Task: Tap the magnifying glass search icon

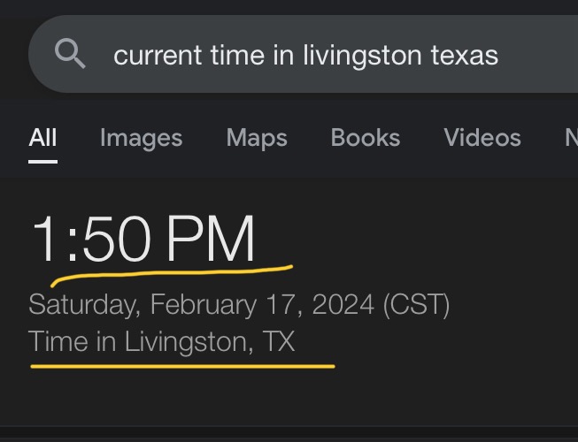Action: (70, 56)
